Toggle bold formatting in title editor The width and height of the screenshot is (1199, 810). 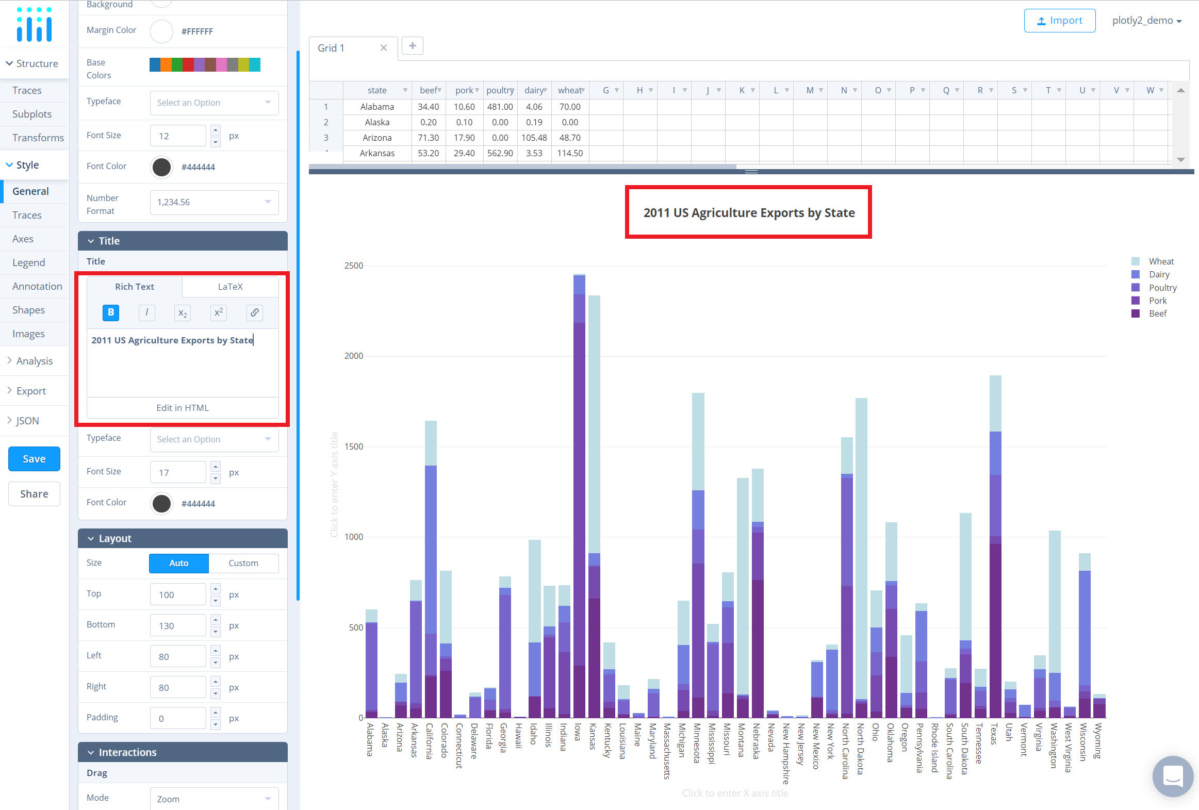110,312
